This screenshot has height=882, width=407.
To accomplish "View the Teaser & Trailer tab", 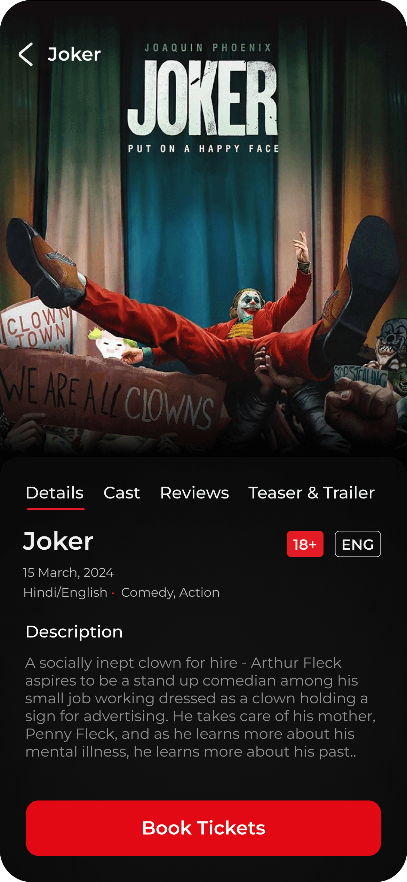I will click(311, 493).
